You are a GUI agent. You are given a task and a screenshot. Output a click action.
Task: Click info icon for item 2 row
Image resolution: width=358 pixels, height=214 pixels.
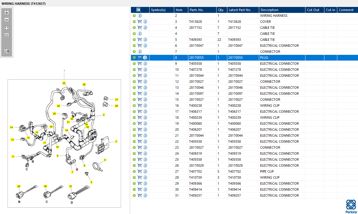click(x=140, y=16)
